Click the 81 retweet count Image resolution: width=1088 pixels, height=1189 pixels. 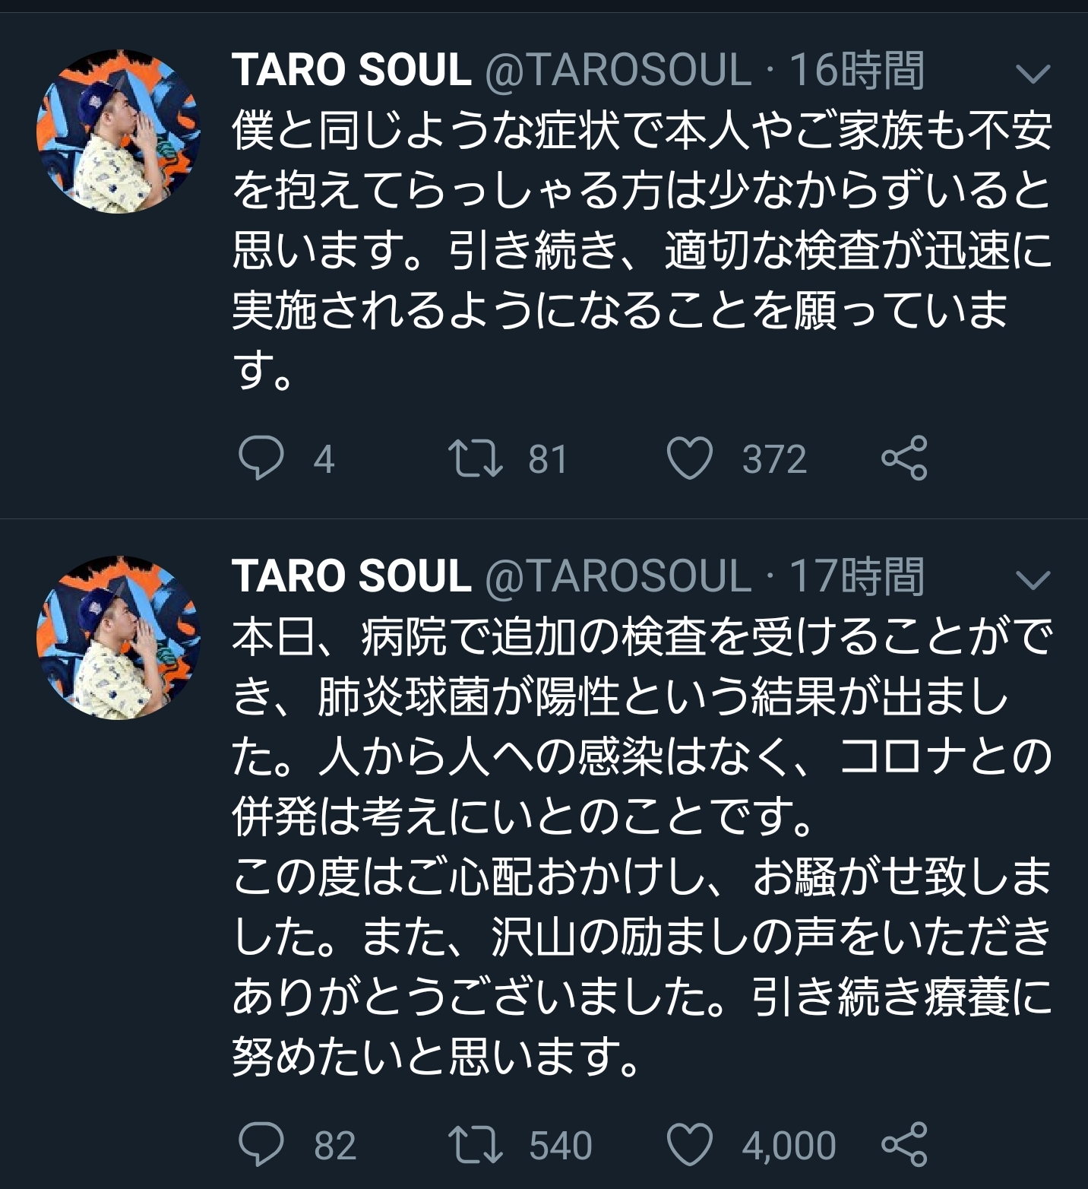(548, 459)
